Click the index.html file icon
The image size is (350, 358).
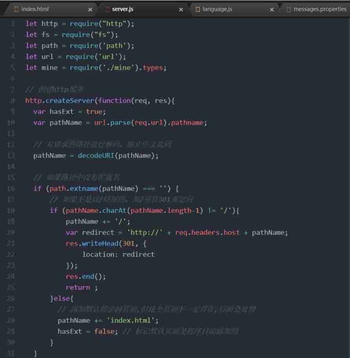click(16, 9)
